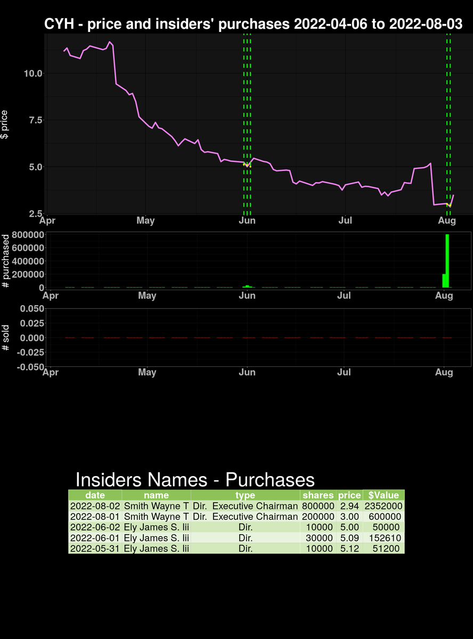The height and width of the screenshot is (639, 473).
Task: Click the 'Dir.' type in 2022-06-01 row
Action: [x=245, y=537]
